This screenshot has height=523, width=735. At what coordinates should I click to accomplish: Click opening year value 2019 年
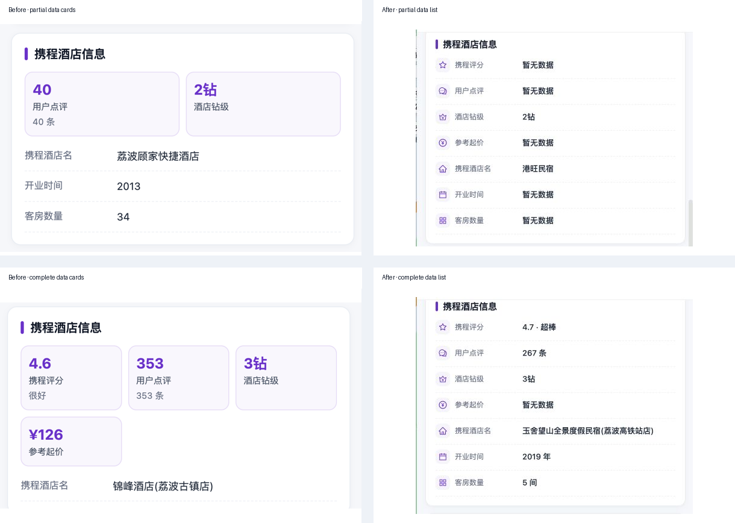point(536,457)
